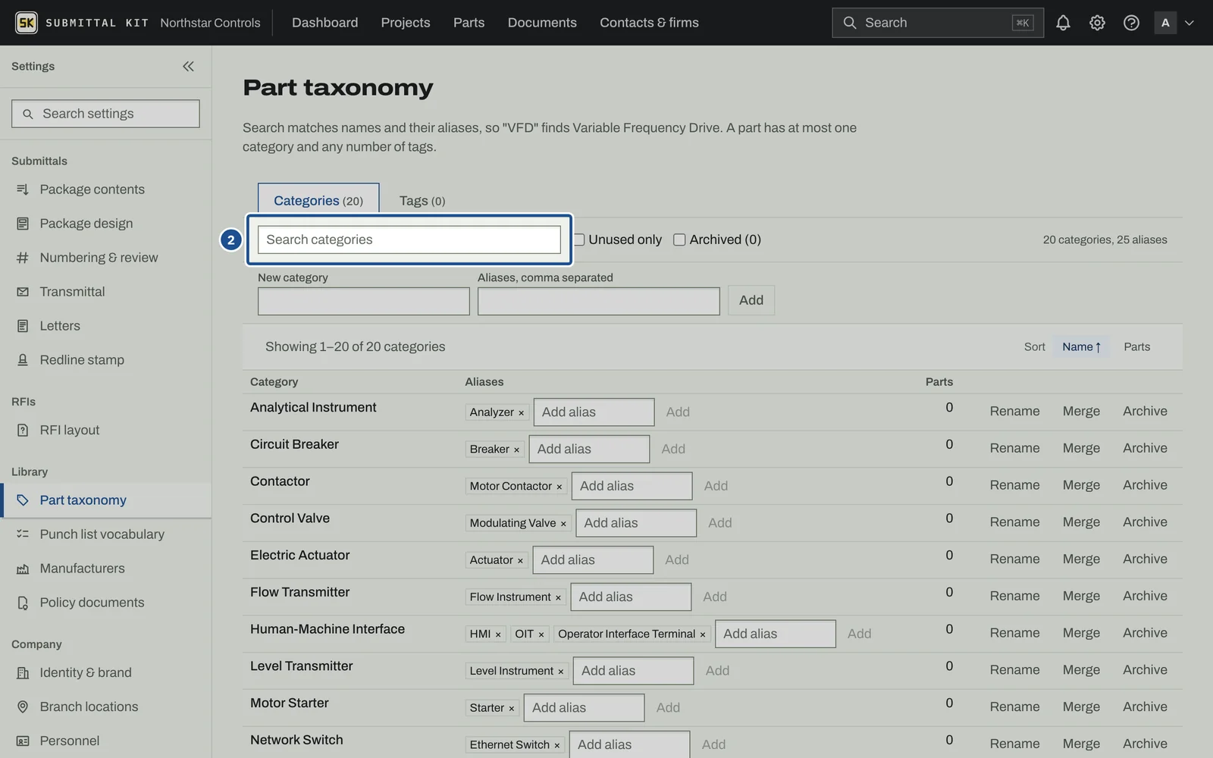Image resolution: width=1213 pixels, height=758 pixels.
Task: Select Part taxonomy in sidebar
Action: point(105,500)
